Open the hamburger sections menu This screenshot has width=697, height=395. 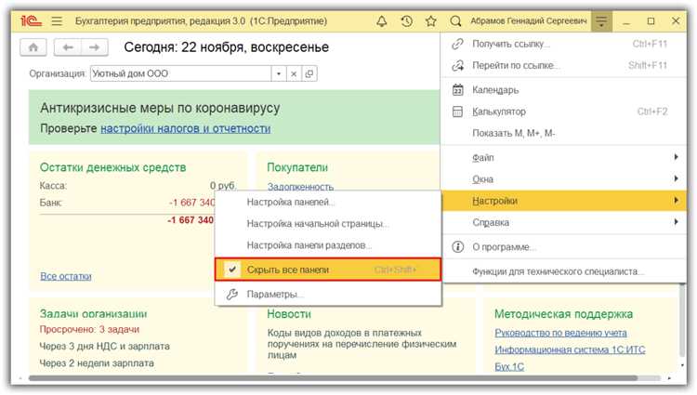click(x=57, y=20)
